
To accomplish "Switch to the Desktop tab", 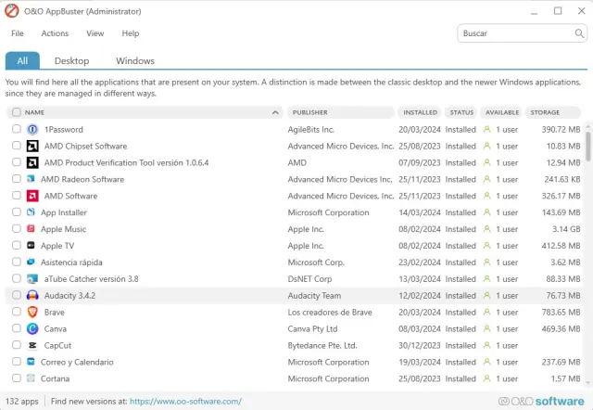I will pos(71,61).
